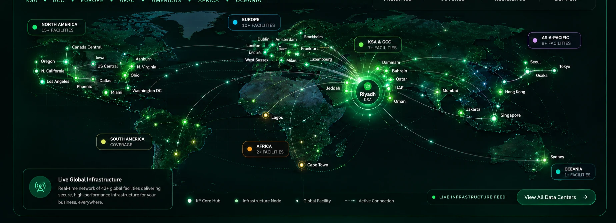This screenshot has width=616, height=223.
Task: Click the Amsterdam city label
Action: (x=286, y=39)
